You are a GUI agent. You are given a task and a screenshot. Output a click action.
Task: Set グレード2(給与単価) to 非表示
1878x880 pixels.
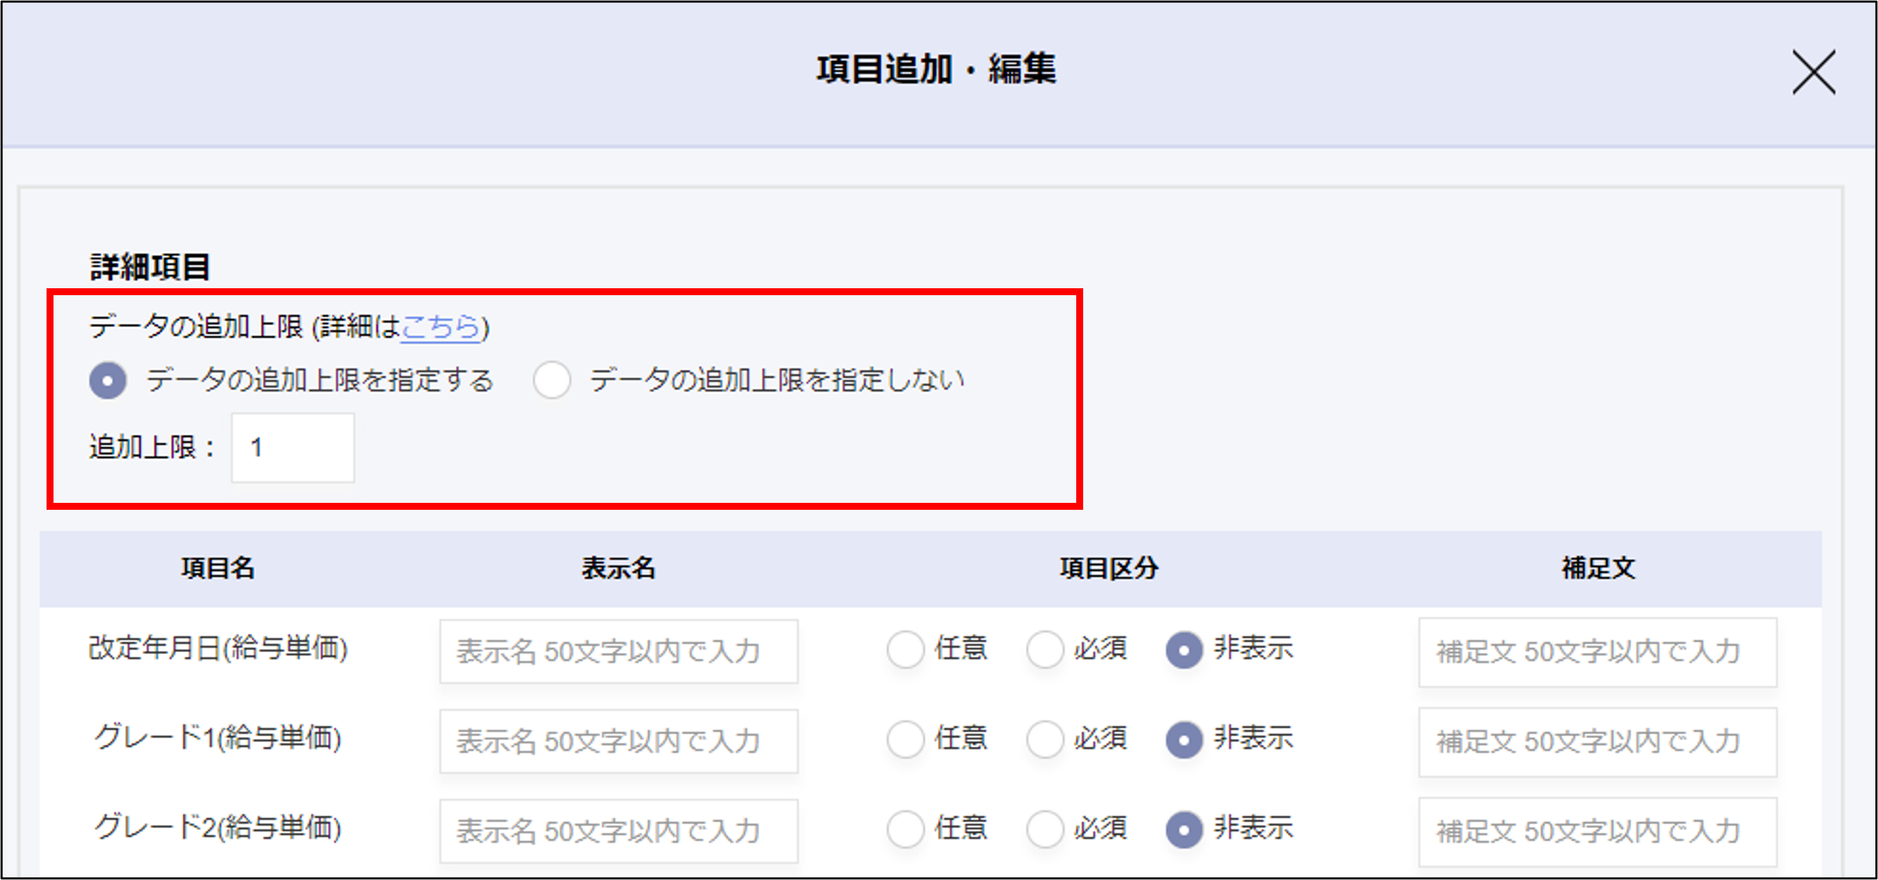[x=1184, y=829]
